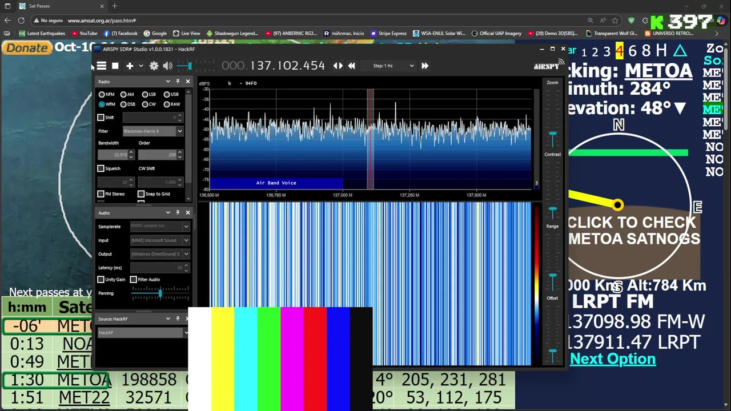731x411 pixels.
Task: Click the rewind frequency step icon
Action: tap(351, 66)
